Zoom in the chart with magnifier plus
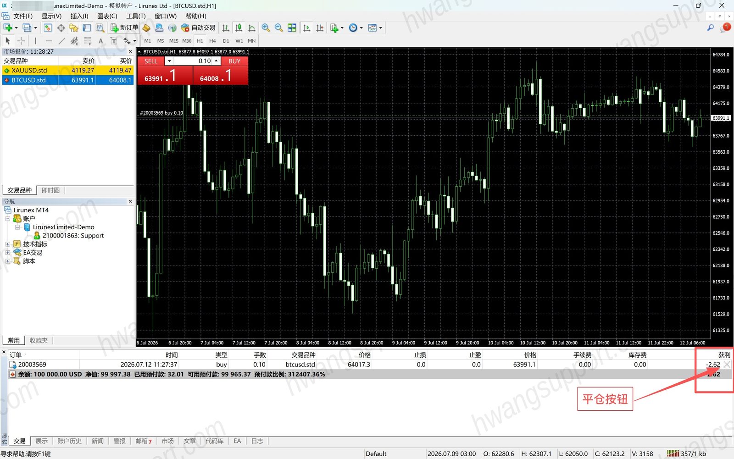The image size is (734, 459). coord(266,28)
